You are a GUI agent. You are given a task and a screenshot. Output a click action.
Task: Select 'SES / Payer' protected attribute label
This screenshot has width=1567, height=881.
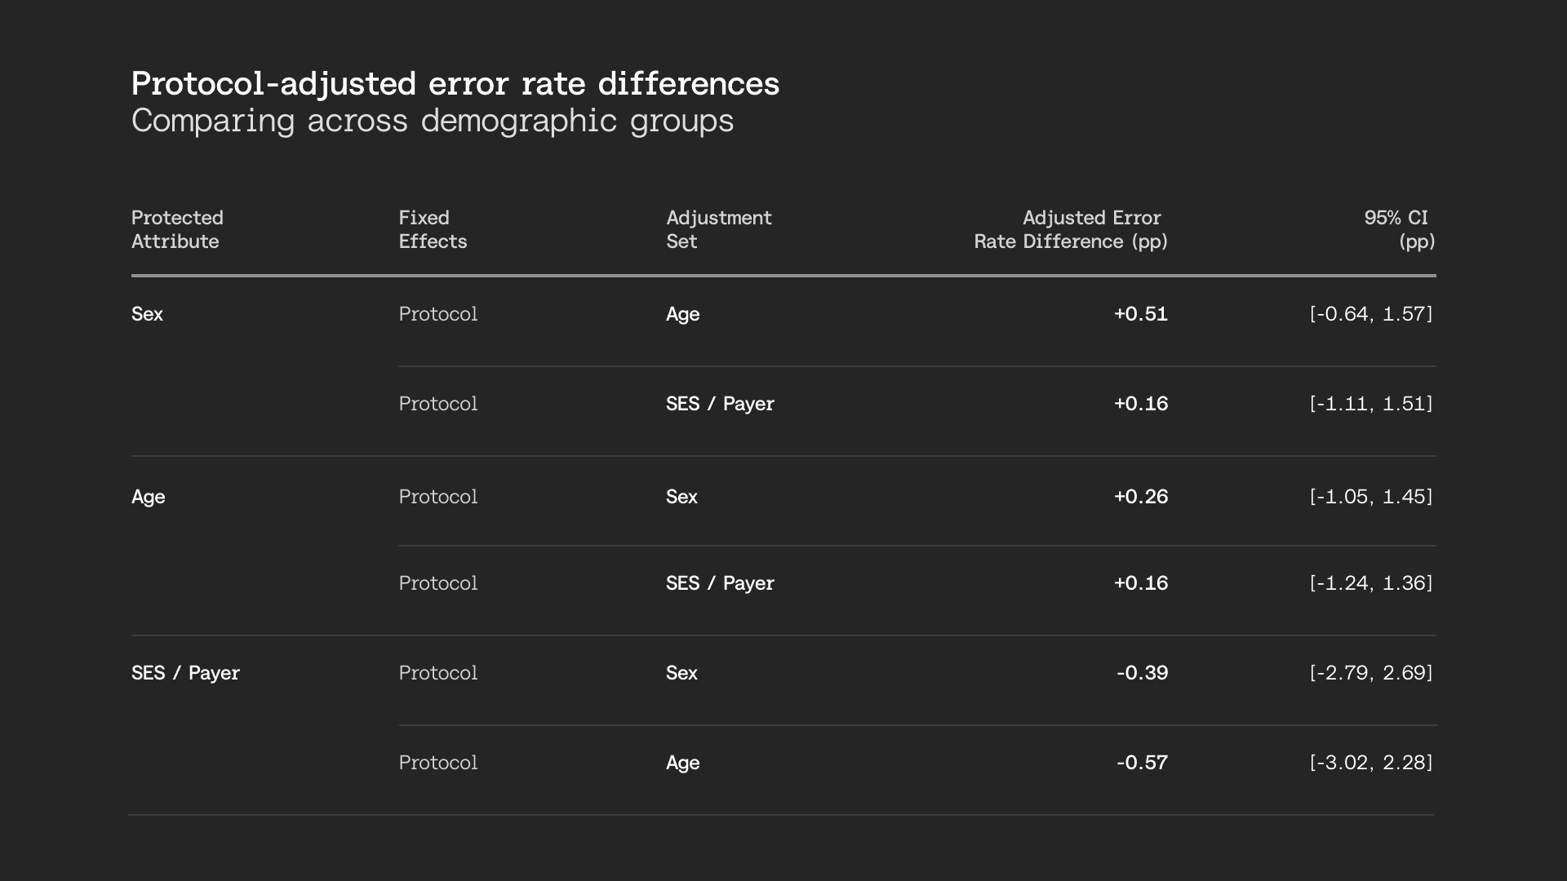pyautogui.click(x=185, y=673)
